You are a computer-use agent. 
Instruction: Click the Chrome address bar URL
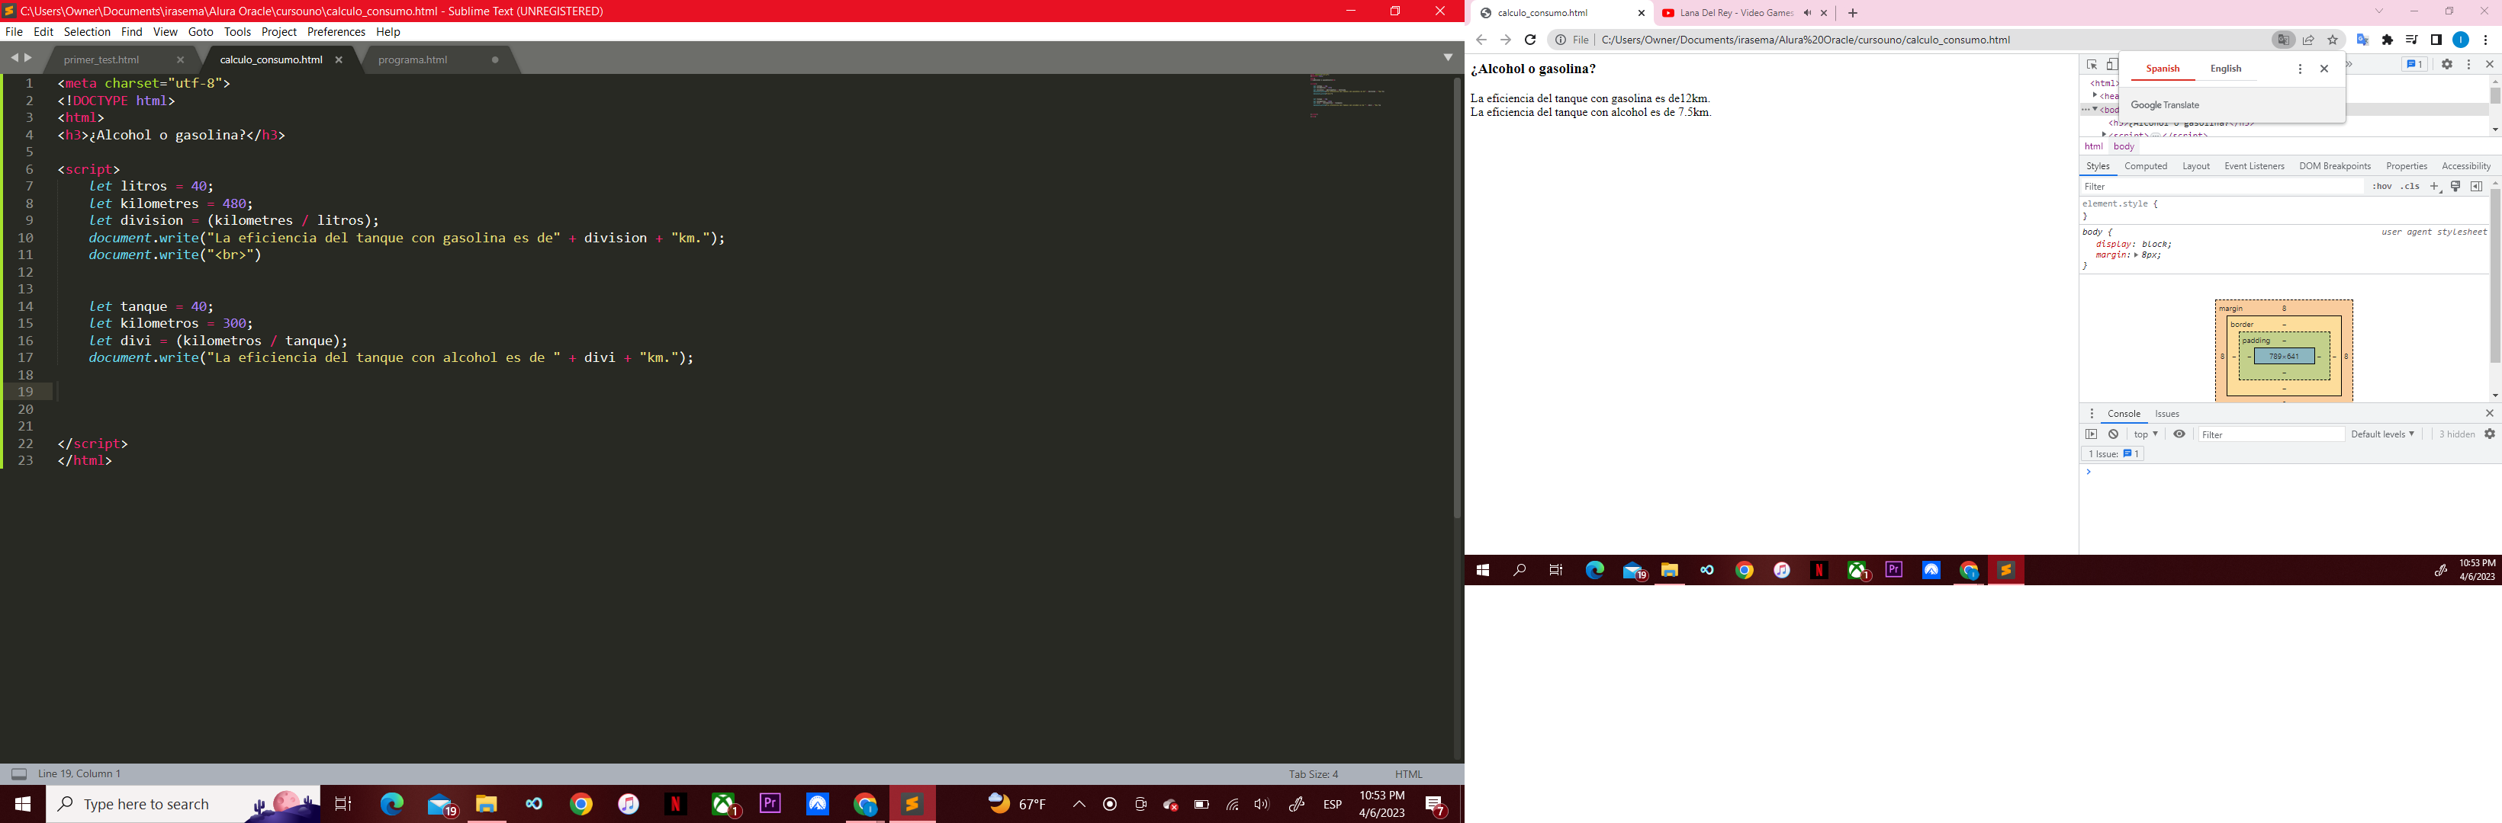[1806, 40]
